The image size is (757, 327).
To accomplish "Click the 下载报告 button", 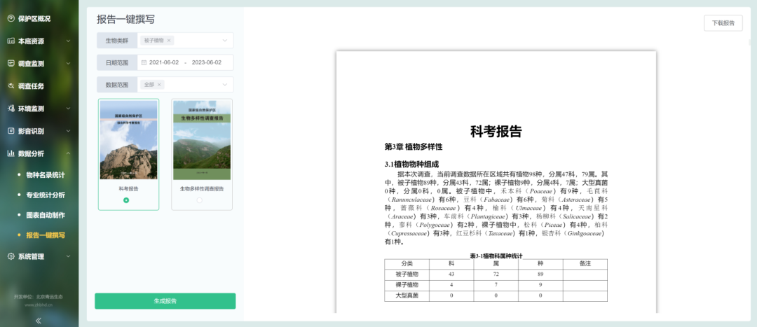I will 723,23.
